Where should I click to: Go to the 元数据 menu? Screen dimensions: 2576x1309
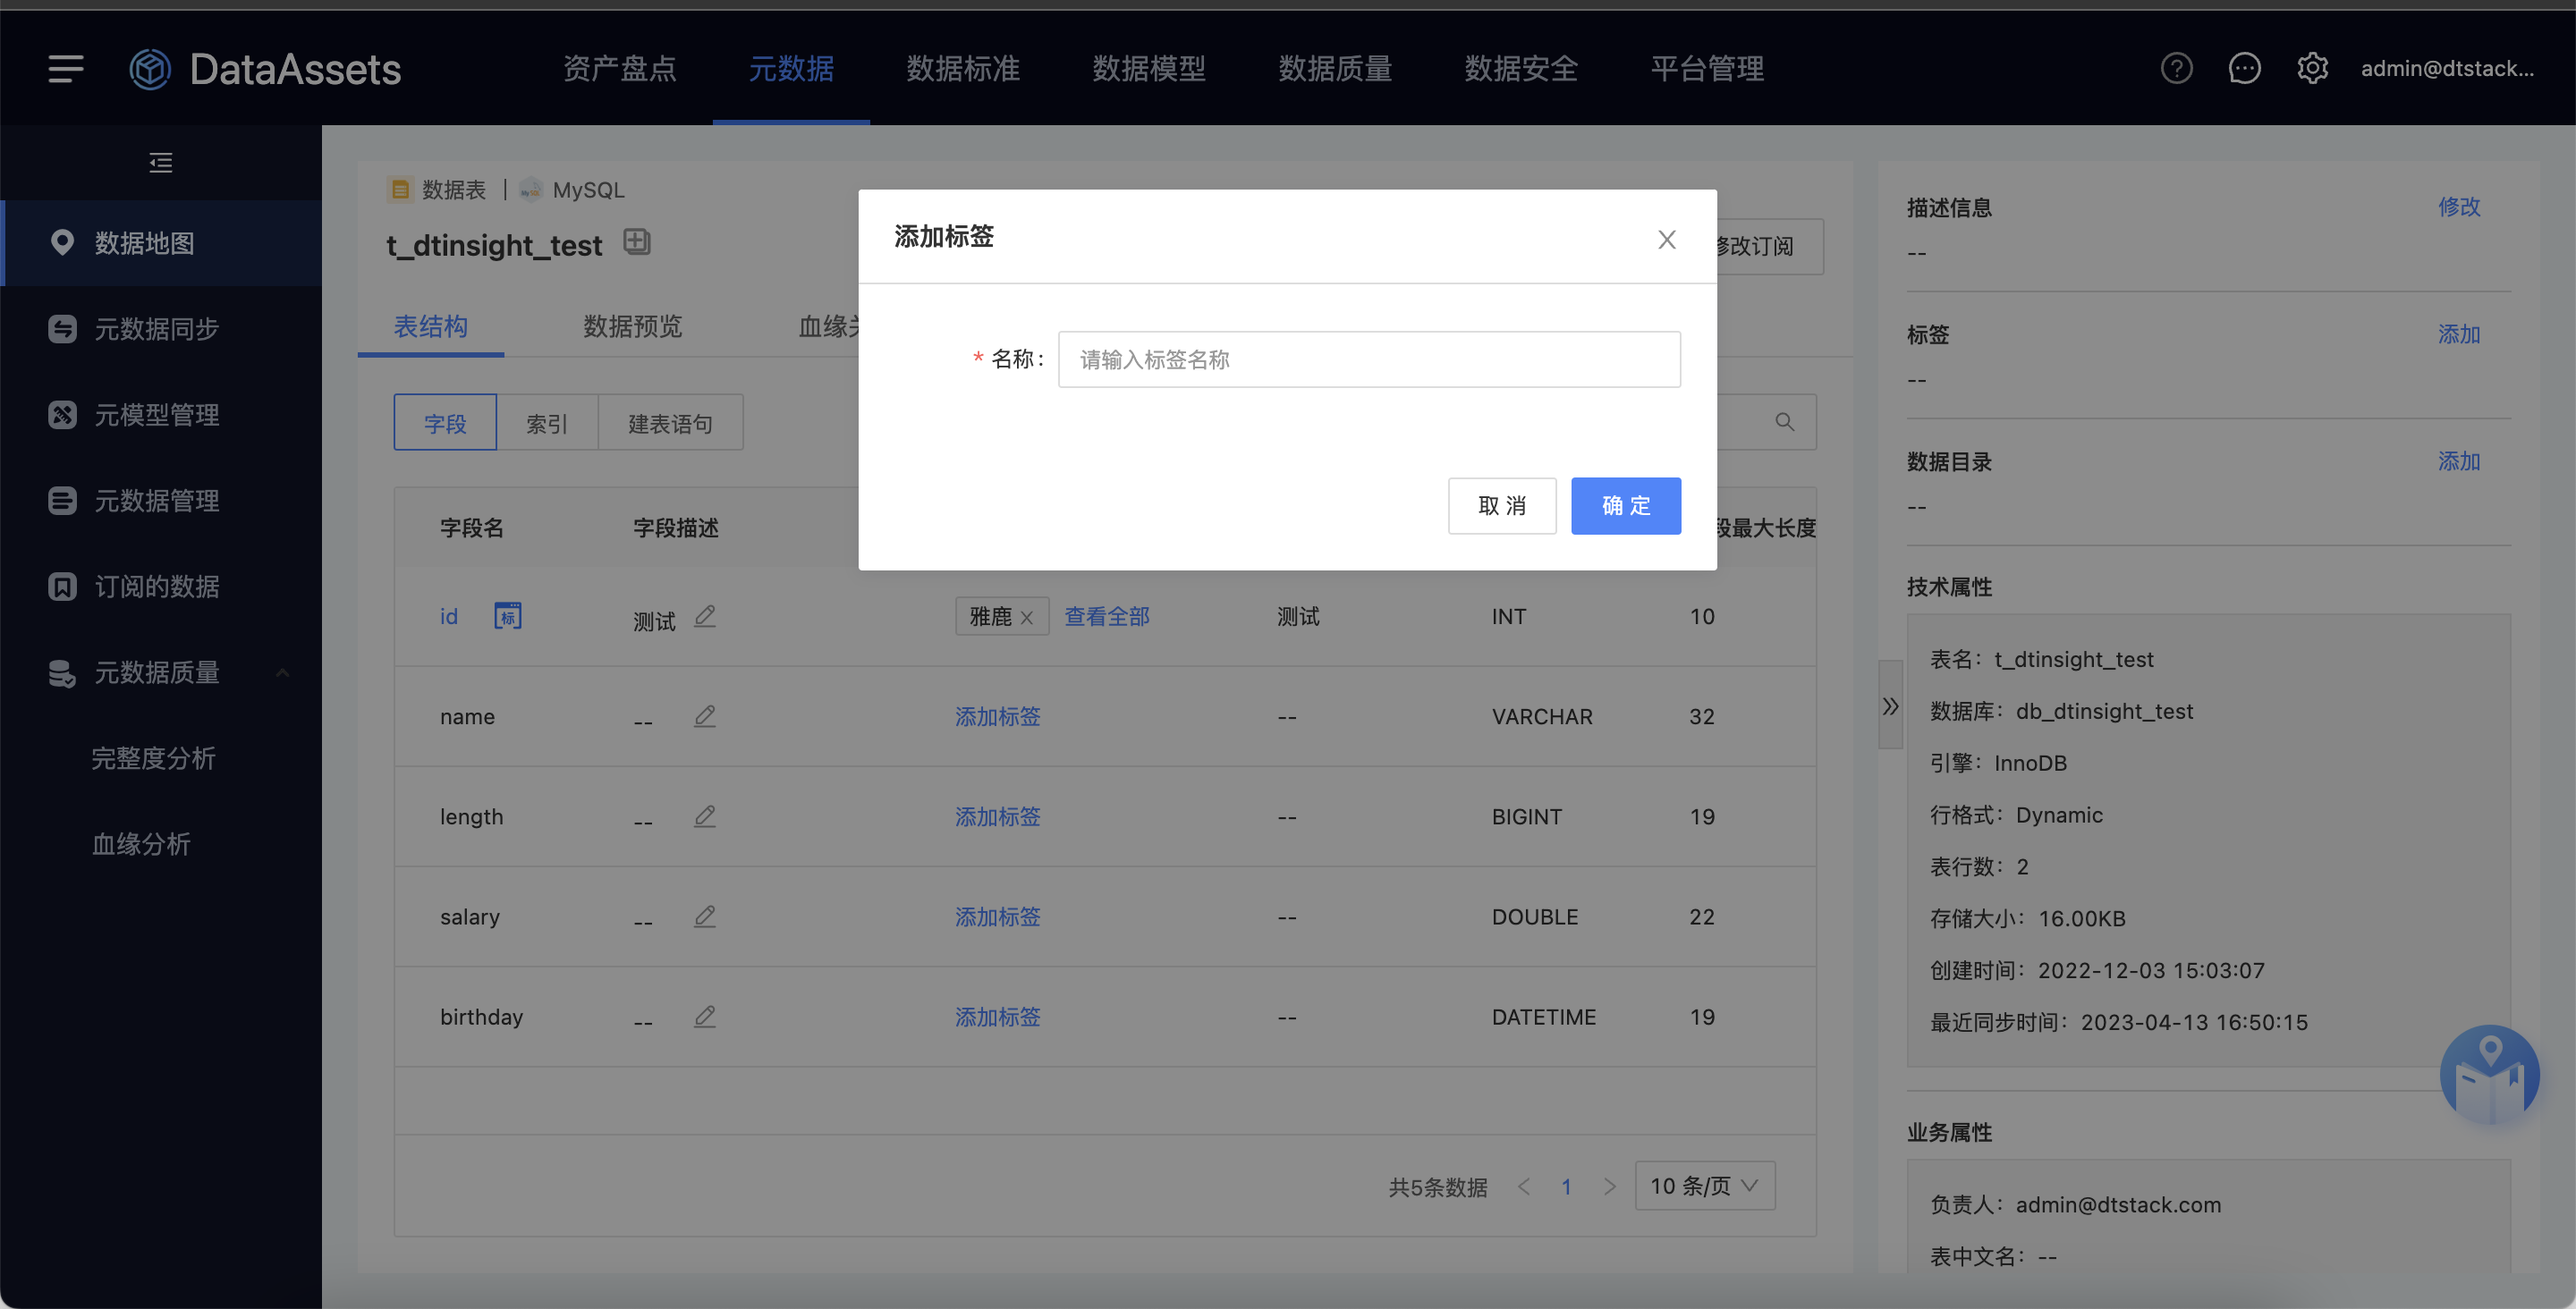(791, 68)
